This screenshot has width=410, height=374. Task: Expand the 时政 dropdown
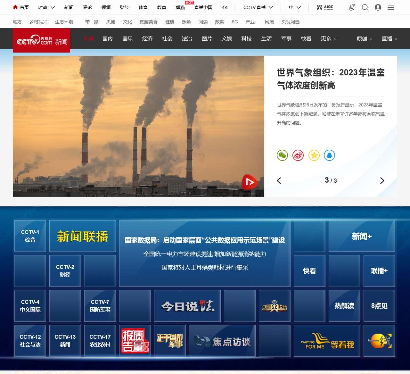point(46,7)
